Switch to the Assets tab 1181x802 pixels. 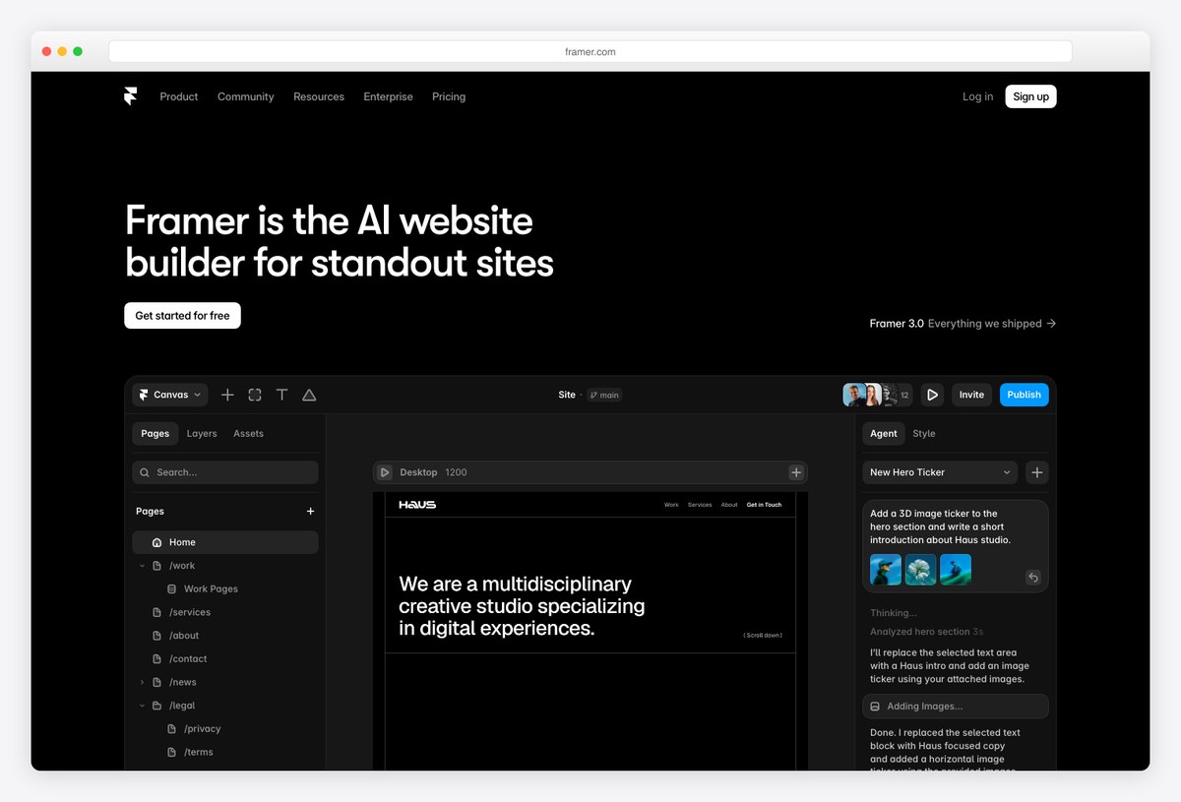[248, 433]
